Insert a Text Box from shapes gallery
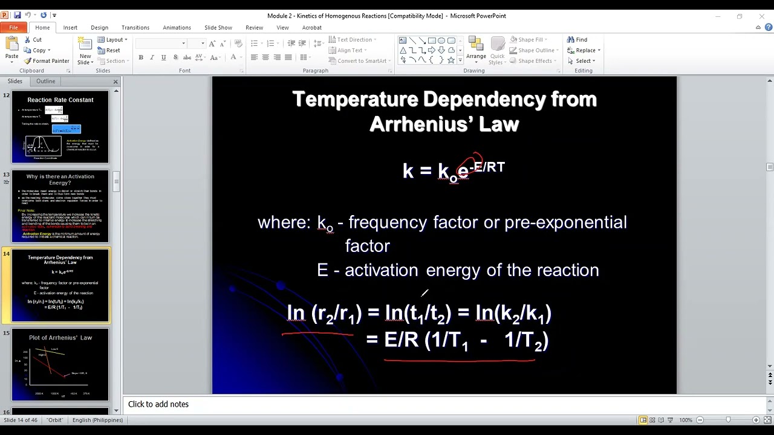Screen dimensions: 774x435 [x=403, y=40]
